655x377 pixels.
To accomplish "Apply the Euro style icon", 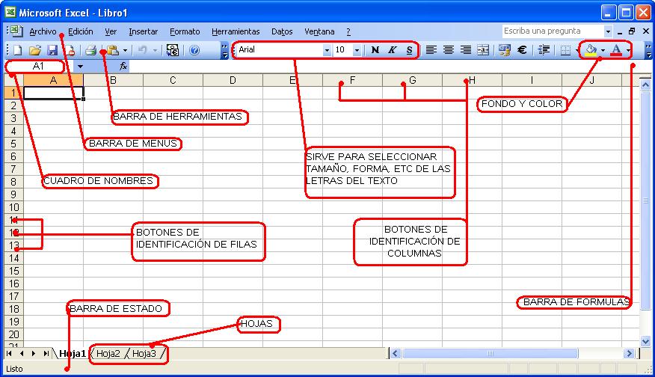I will [522, 50].
